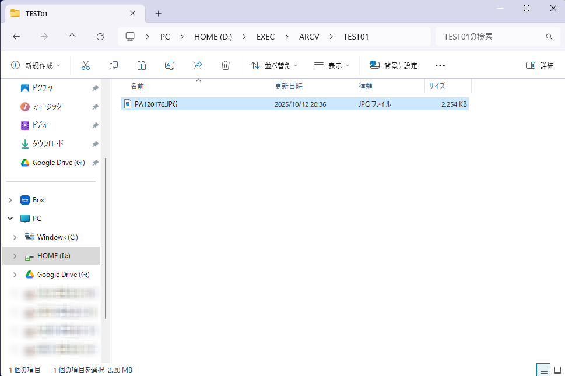Open the 表示 view menu
The width and height of the screenshot is (565, 376).
(x=332, y=65)
